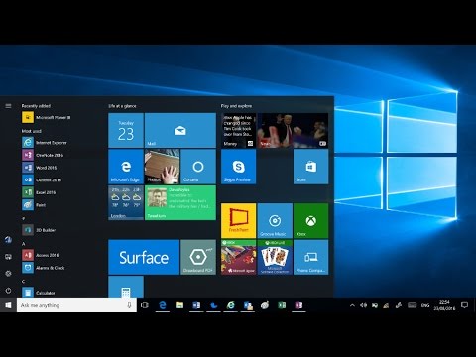The width and height of the screenshot is (476, 357).
Task: Switch to Excel on the taskbar
Action: tap(282, 305)
